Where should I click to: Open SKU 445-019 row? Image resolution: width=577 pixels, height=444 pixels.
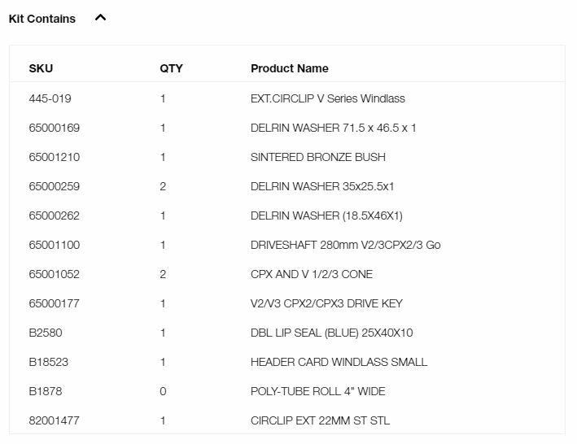coord(50,98)
